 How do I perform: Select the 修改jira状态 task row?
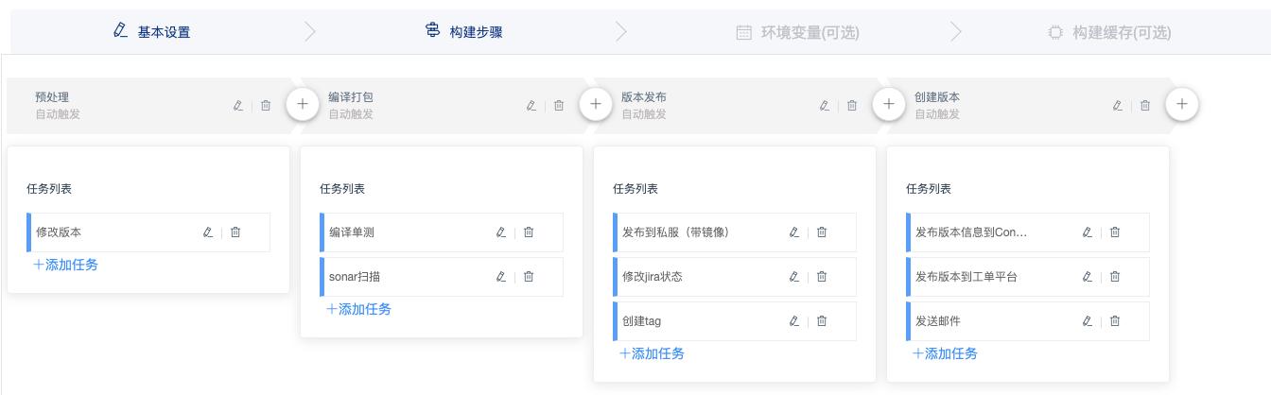tap(735, 277)
